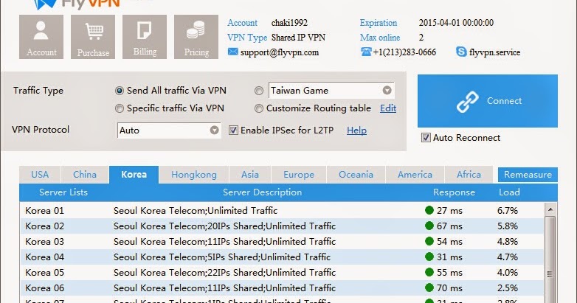Image resolution: width=577 pixels, height=303 pixels.
Task: Select Send All traffic Via VPN radio
Action: coord(120,91)
